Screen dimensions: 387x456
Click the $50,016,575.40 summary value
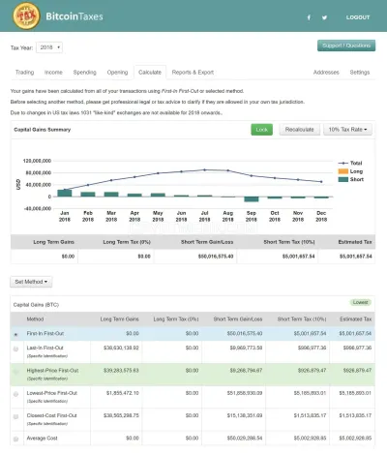216,257
